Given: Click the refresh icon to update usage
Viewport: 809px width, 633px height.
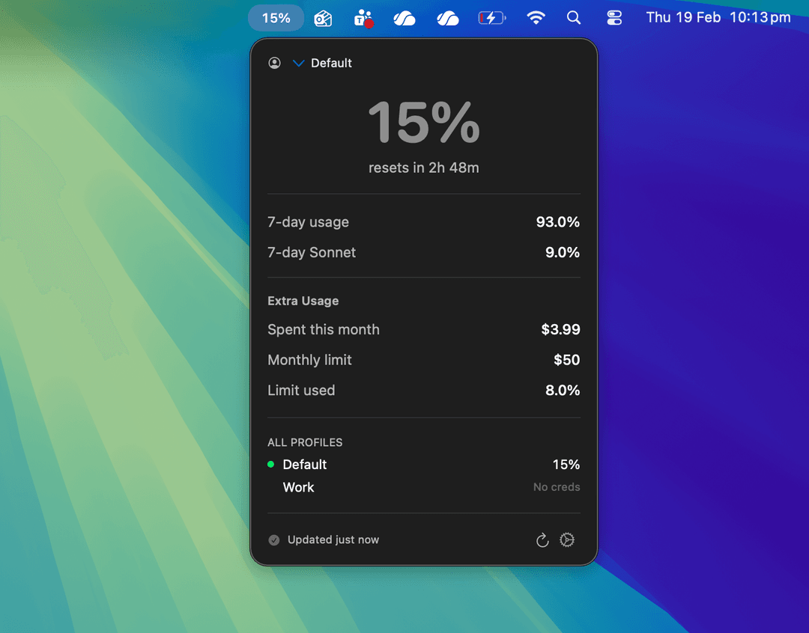Looking at the screenshot, I should [542, 539].
